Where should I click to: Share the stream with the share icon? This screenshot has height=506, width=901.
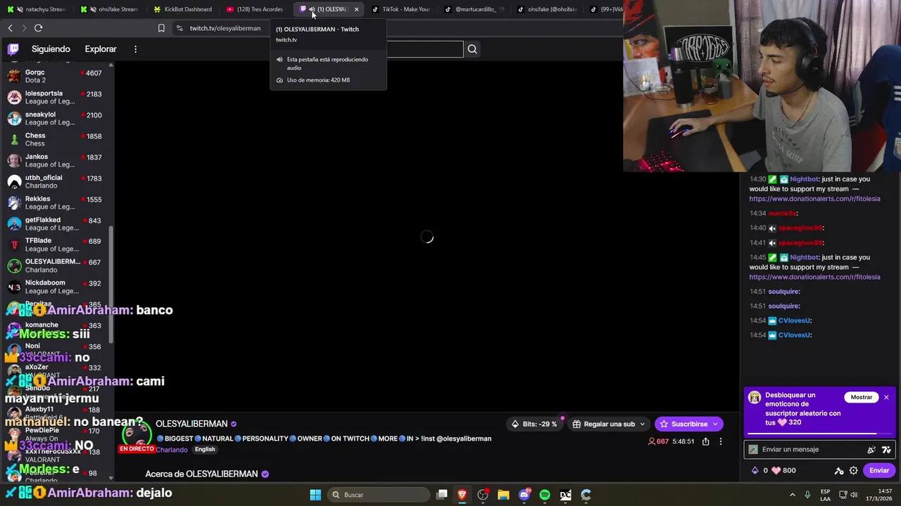705,441
